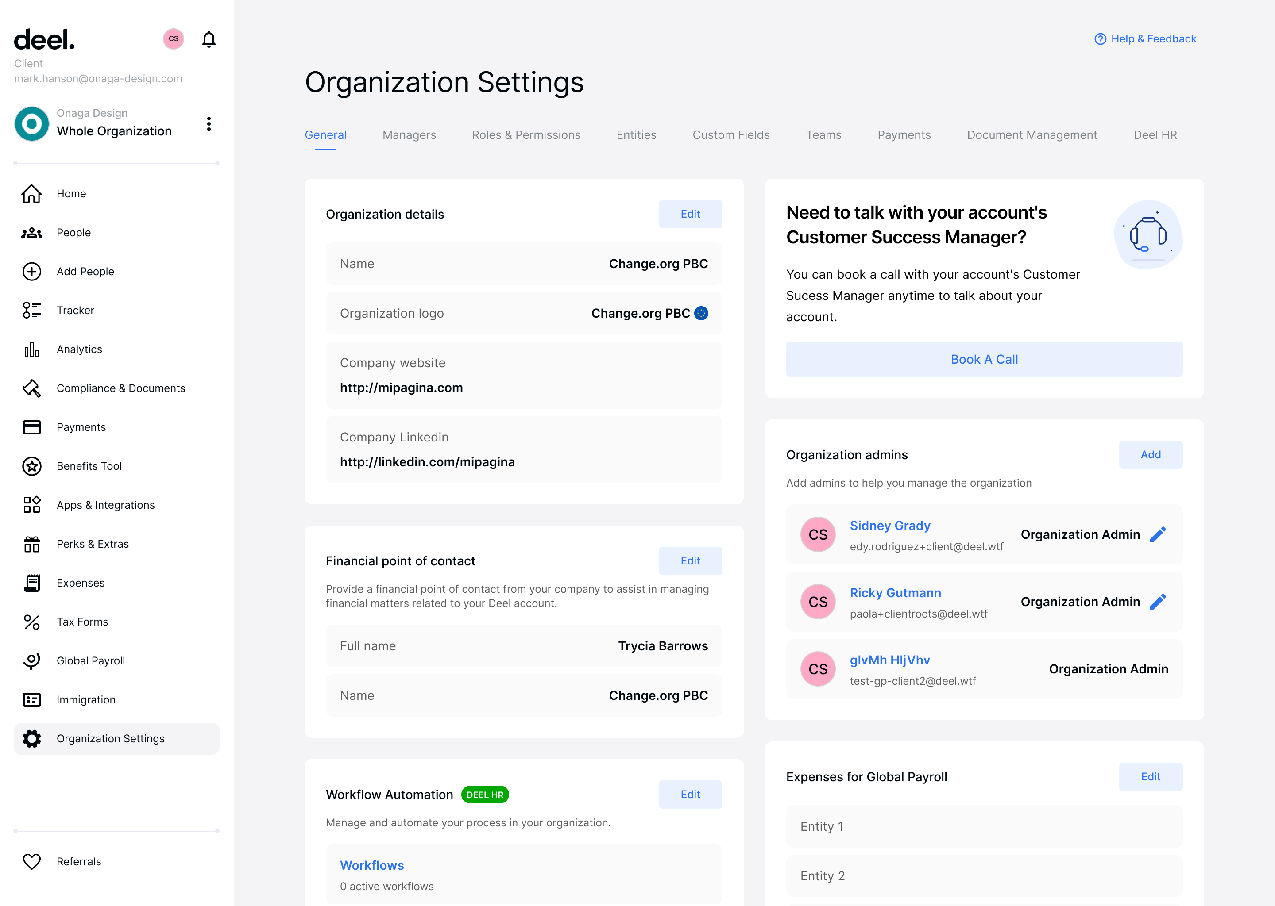This screenshot has height=906, width=1275.
Task: Click the DEEL HR badge
Action: click(485, 795)
